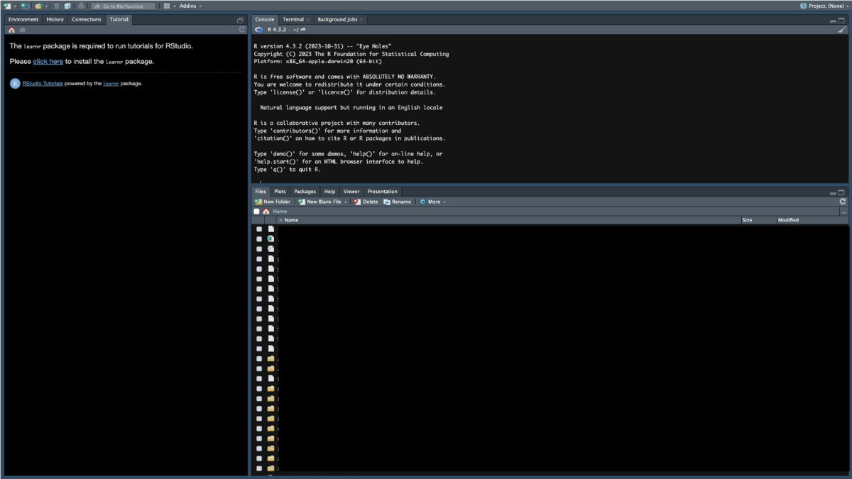
Task: Open the Workspace Panes dropdown arrow
Action: click(x=175, y=6)
